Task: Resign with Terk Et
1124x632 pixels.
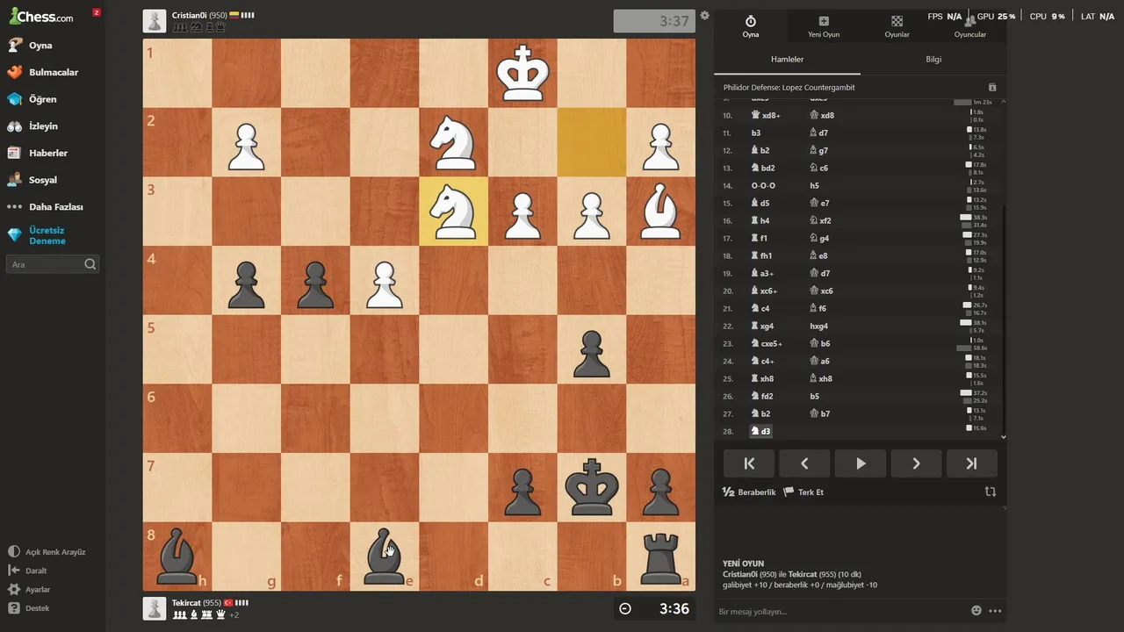Action: [803, 492]
